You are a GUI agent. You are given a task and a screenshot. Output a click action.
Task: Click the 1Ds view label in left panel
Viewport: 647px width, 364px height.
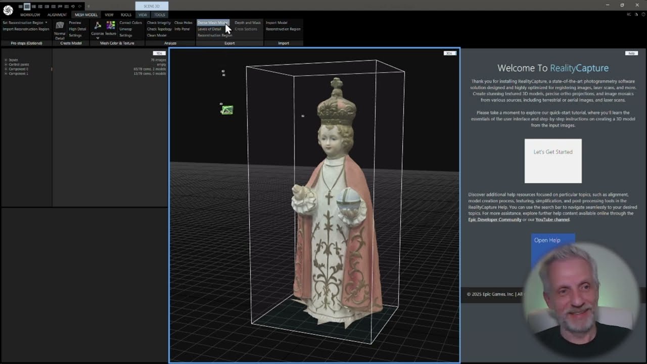[x=159, y=53]
